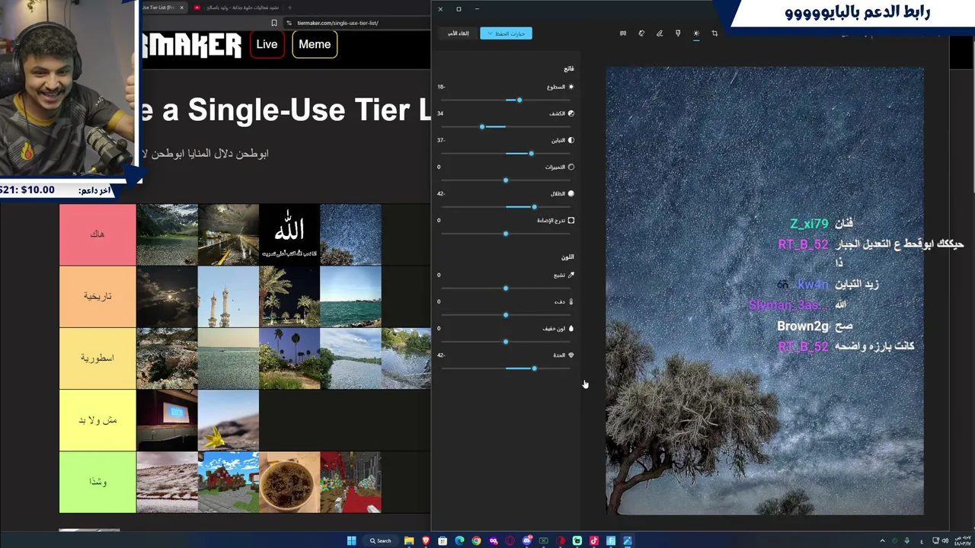The height and width of the screenshot is (548, 975).
Task: Adjust the التمييزات highlights slider
Action: point(506,180)
